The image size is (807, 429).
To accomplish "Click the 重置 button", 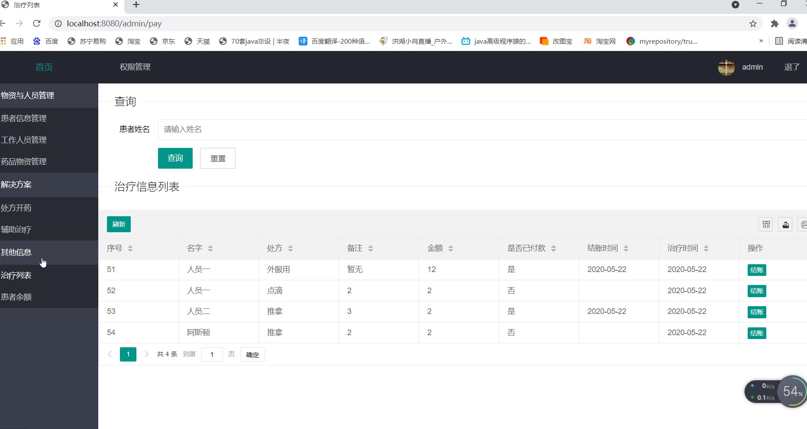I will point(218,158).
